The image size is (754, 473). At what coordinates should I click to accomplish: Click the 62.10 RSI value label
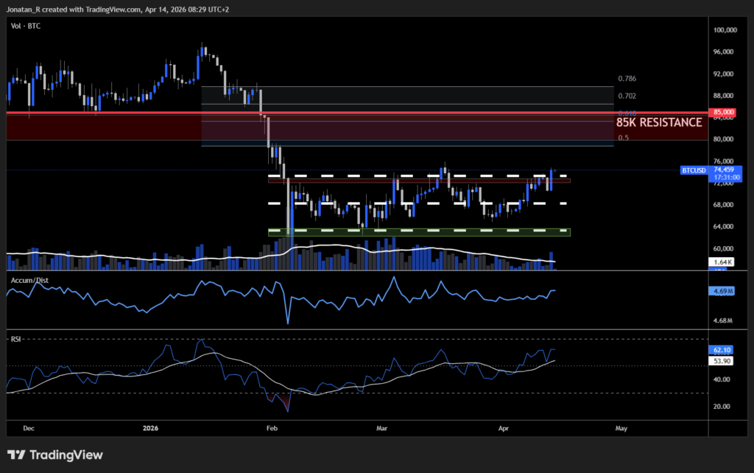coord(720,349)
